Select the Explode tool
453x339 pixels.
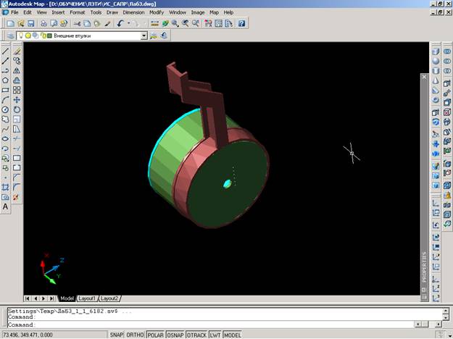click(x=17, y=197)
